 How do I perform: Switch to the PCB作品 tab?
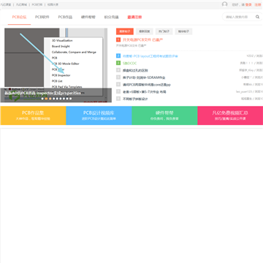coord(65,17)
